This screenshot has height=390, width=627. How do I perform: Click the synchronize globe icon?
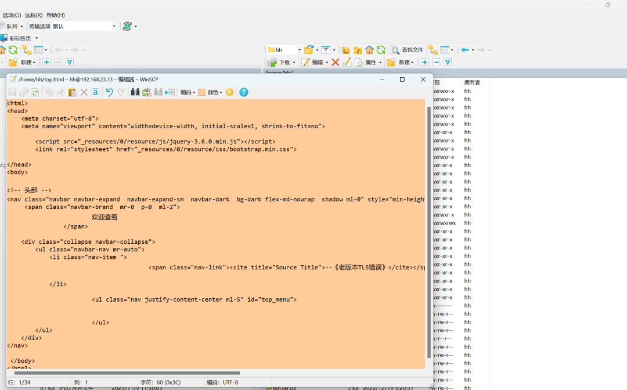[128, 26]
